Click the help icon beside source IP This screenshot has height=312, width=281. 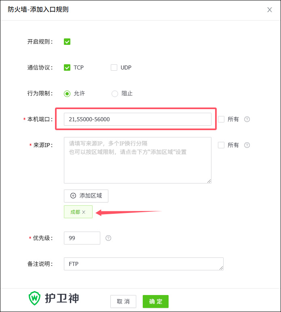247,145
